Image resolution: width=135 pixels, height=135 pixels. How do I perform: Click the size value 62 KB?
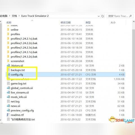121,106
